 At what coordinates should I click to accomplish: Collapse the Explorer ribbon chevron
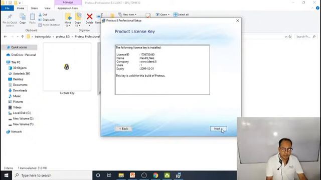312,8
